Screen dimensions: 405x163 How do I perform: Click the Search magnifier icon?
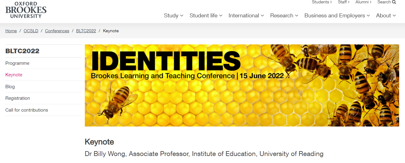tap(394, 2)
